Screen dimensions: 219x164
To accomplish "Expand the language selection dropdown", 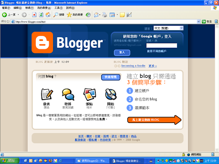I will pos(181,28).
